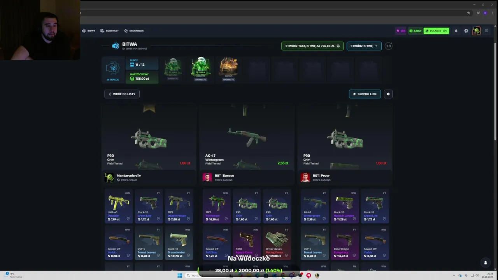The image size is (498, 280).
Task: Click shield icon on UMP-45 Delusion card
Action: pyautogui.click(x=128, y=219)
